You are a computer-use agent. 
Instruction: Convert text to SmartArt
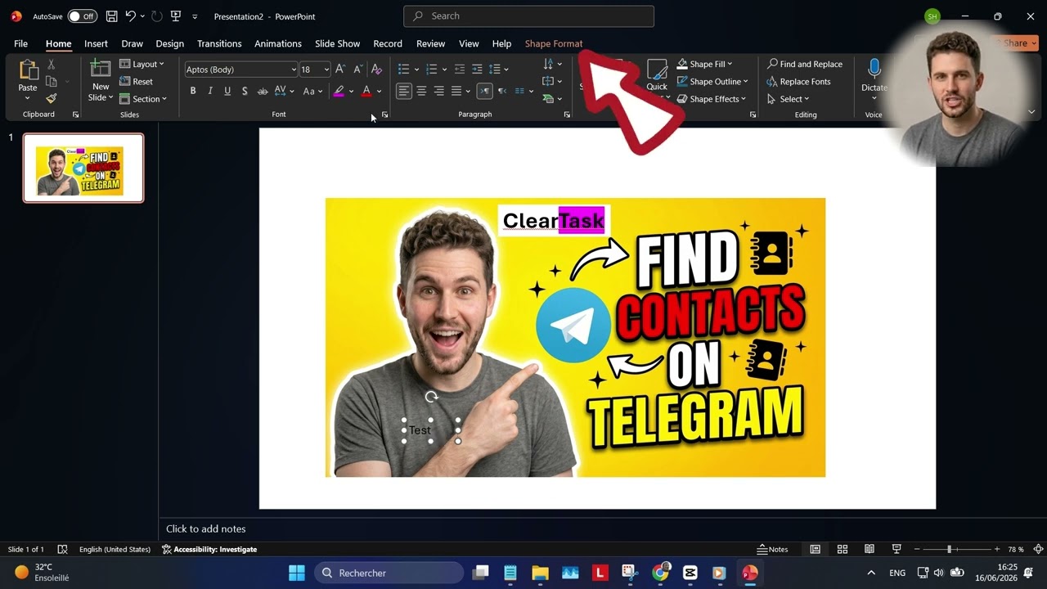coord(552,99)
